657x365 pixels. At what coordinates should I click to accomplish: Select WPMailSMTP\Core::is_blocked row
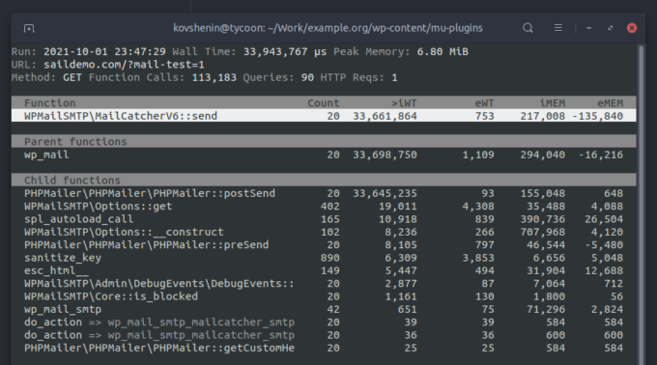coord(324,296)
